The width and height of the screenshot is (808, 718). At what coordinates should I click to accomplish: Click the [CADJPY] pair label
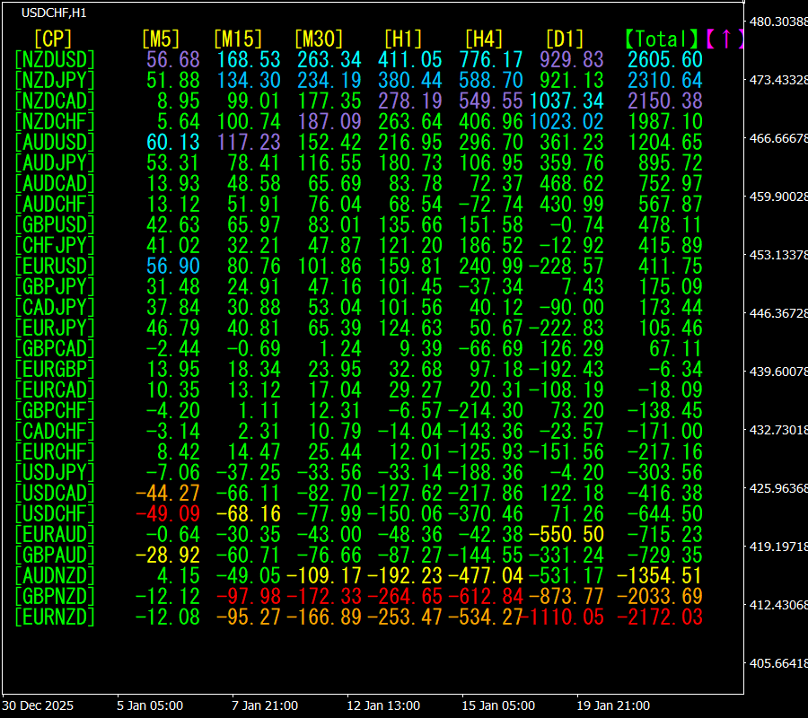55,307
